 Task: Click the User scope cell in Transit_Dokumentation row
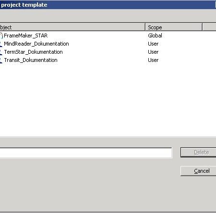point(153,60)
